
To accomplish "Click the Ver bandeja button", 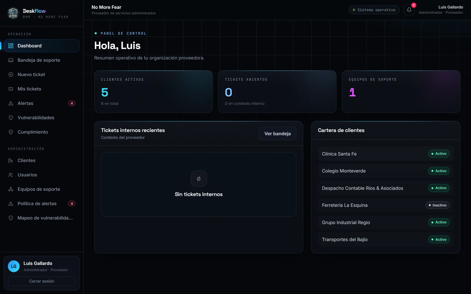I will (278, 133).
